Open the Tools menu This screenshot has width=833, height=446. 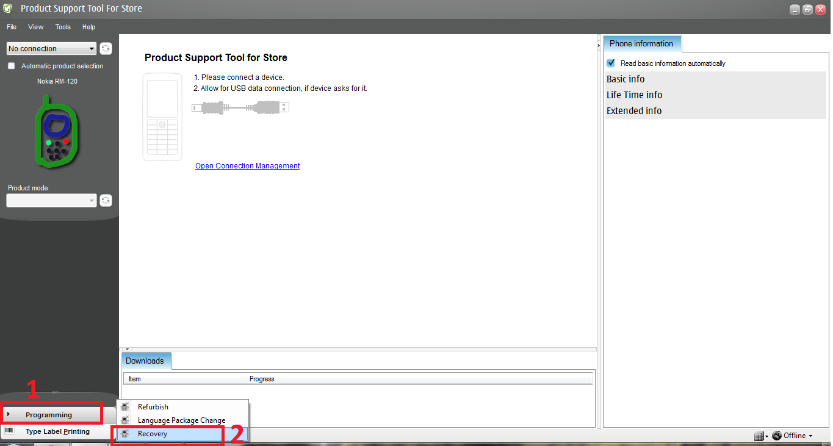(x=63, y=27)
